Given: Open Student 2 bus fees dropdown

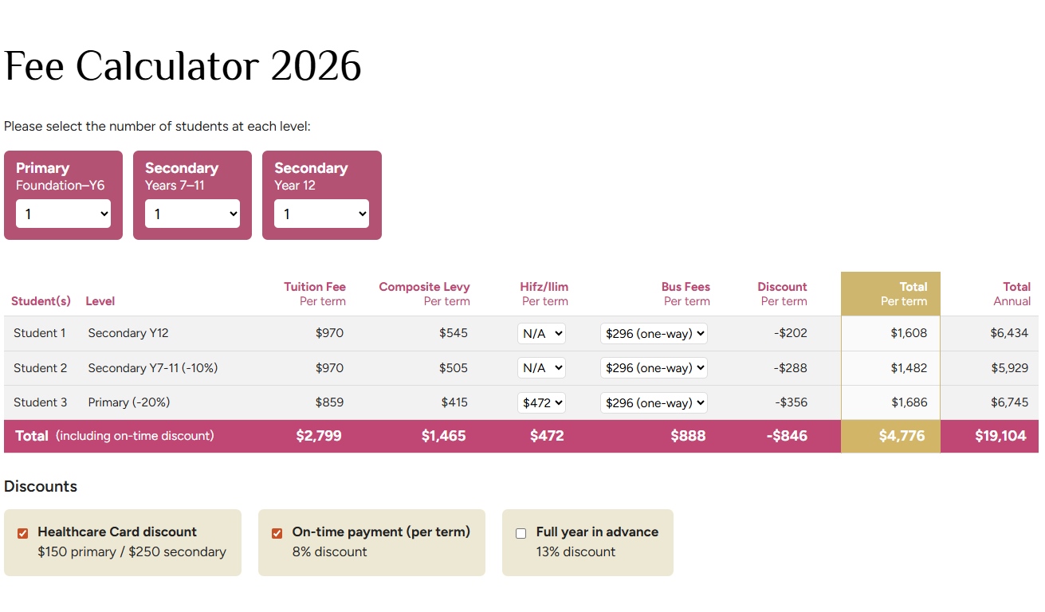Looking at the screenshot, I should coord(654,368).
